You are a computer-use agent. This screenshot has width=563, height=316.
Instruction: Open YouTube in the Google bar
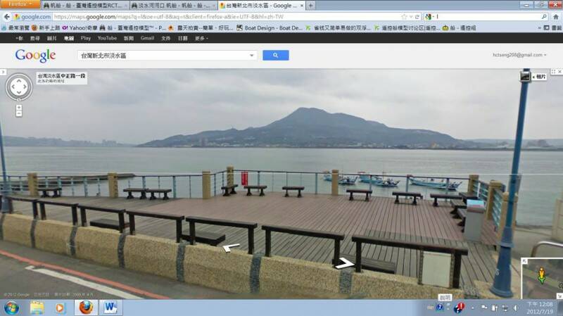(107, 38)
